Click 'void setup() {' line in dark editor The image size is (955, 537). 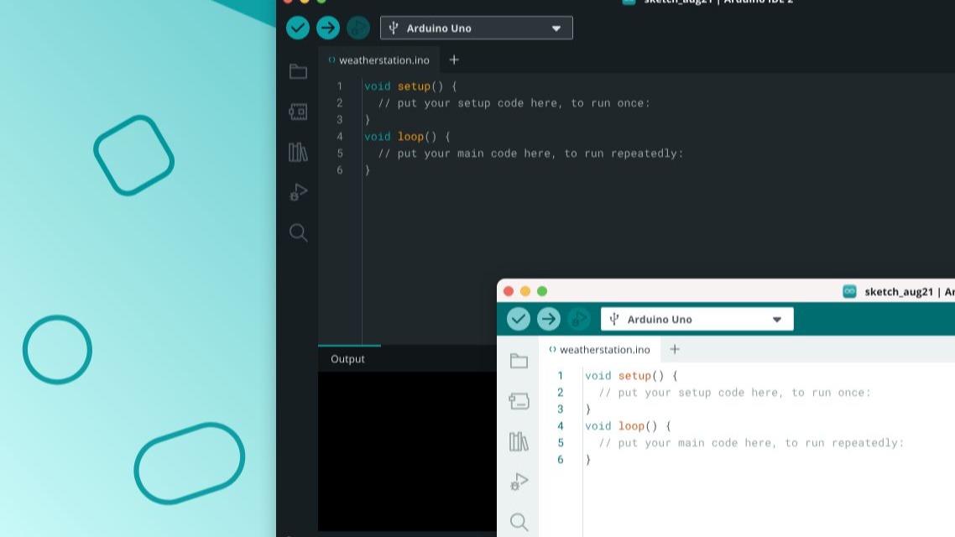pos(410,86)
